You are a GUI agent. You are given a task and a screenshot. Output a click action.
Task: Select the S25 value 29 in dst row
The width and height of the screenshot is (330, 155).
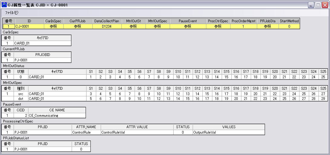coord(323,98)
